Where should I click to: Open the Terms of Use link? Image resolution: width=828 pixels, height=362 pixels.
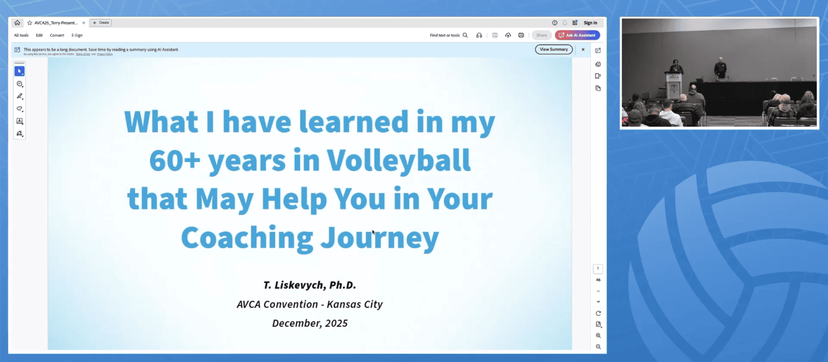(x=83, y=54)
